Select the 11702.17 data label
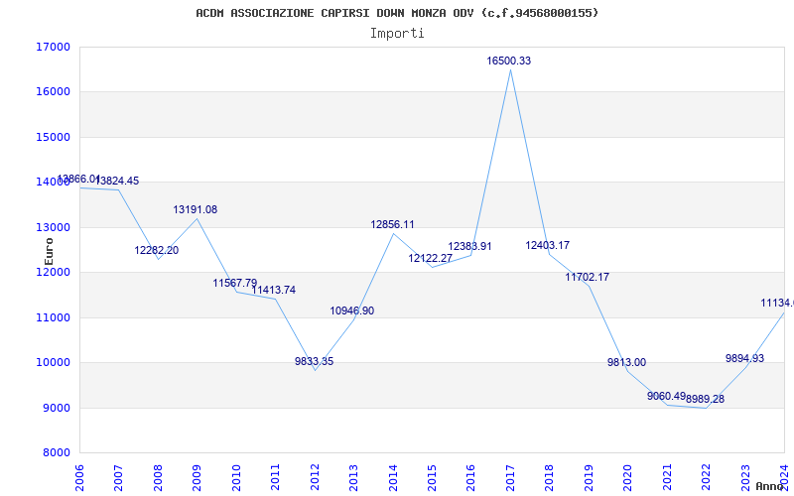 588,278
